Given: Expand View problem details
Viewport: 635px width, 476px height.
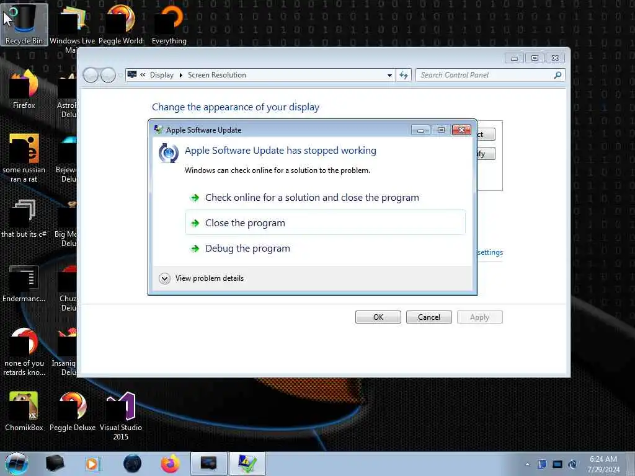Looking at the screenshot, I should 202,278.
